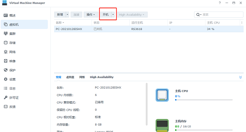
Task: Expand the 新增 dropdown arrow
Action: [68, 15]
